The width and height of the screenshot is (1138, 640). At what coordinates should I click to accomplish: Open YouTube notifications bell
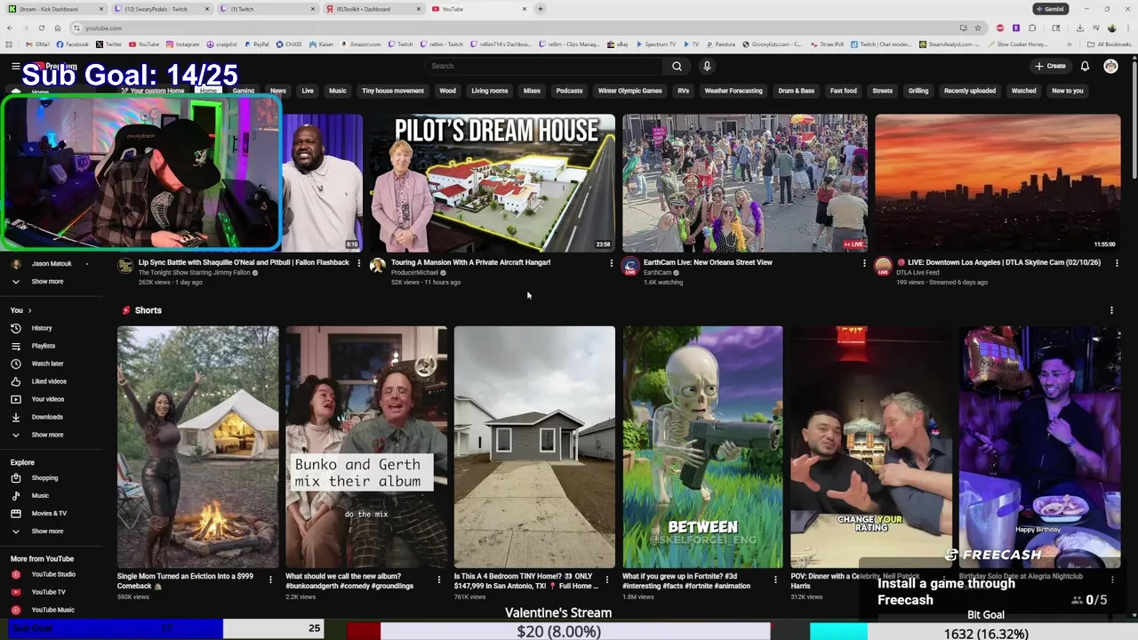point(1085,66)
